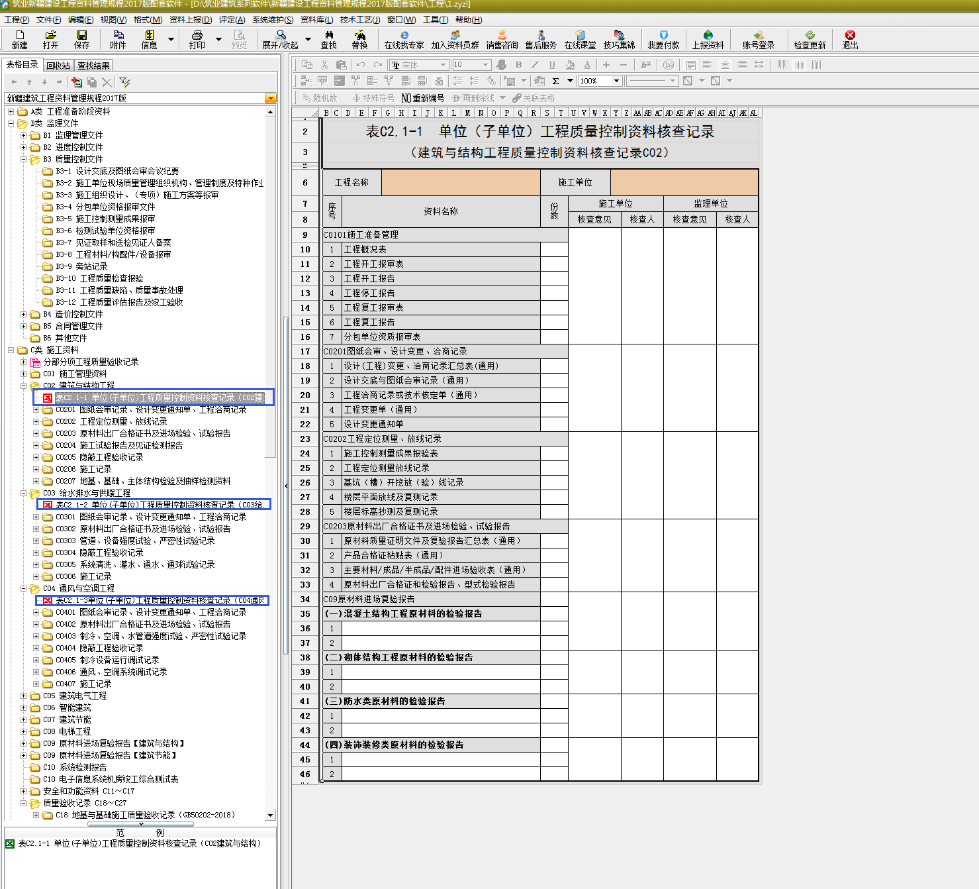
Task: Open the 技巧集锦 icon
Action: (619, 40)
